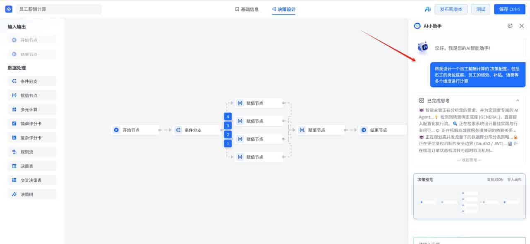
Task: Select the 交叉决策表 component in the sidebar
Action: point(32,180)
